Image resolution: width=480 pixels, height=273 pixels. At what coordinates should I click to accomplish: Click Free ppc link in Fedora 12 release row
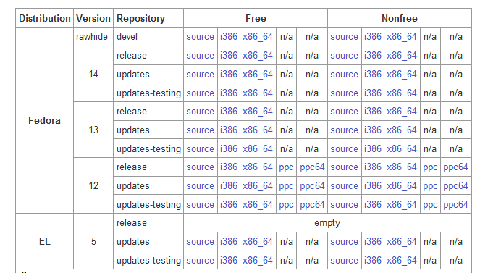pyautogui.click(x=286, y=168)
